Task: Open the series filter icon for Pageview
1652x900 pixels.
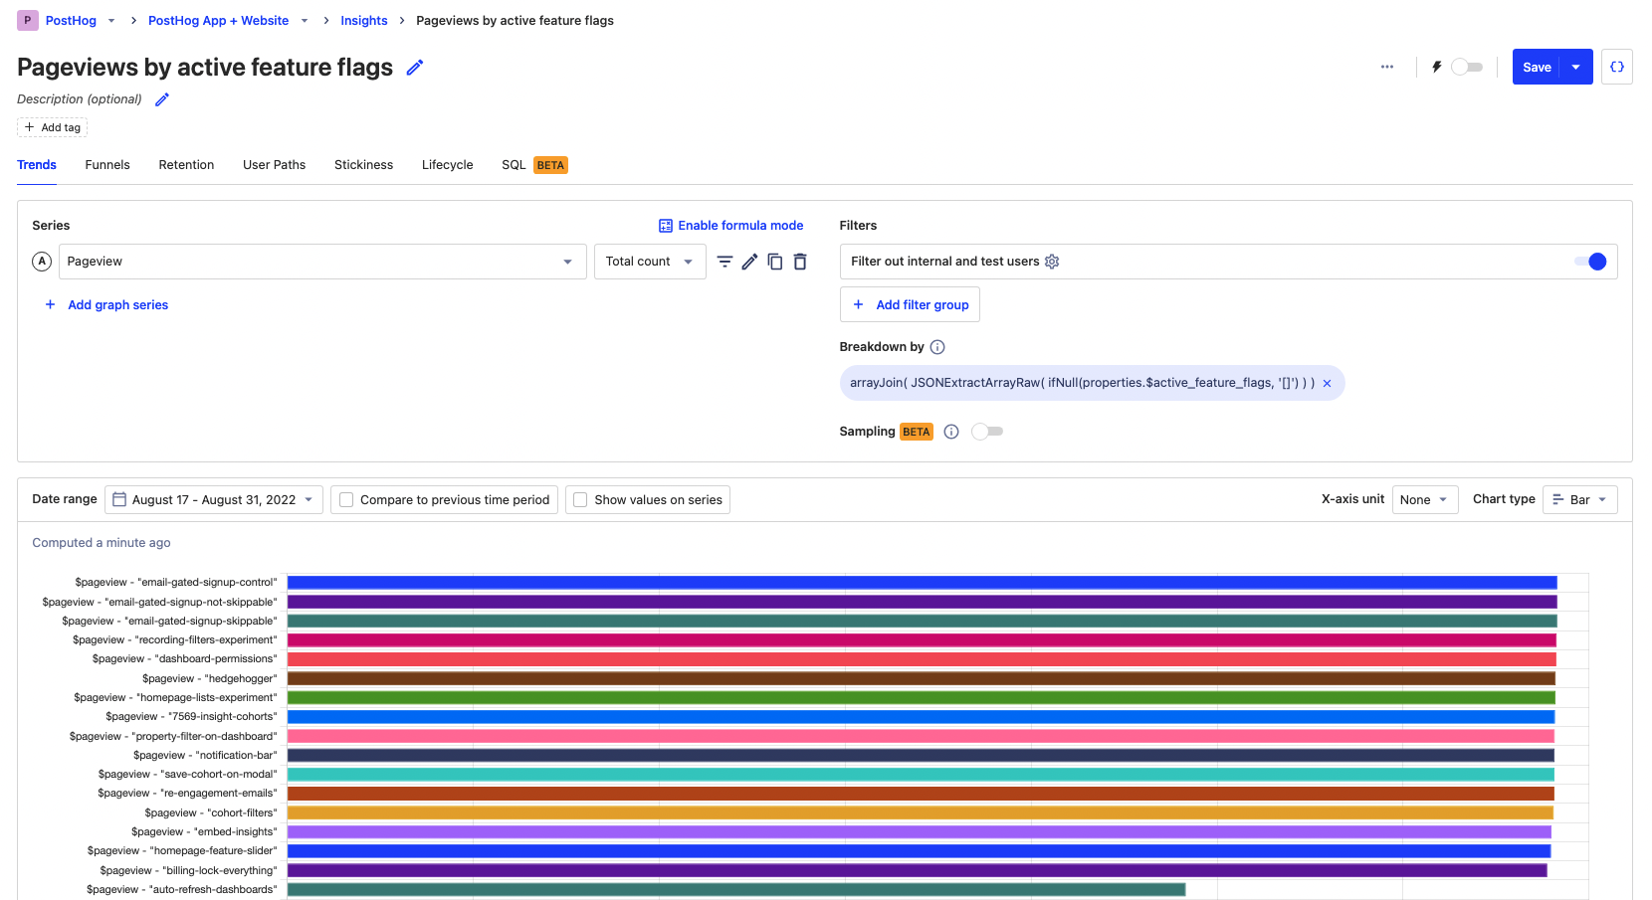Action: (724, 262)
